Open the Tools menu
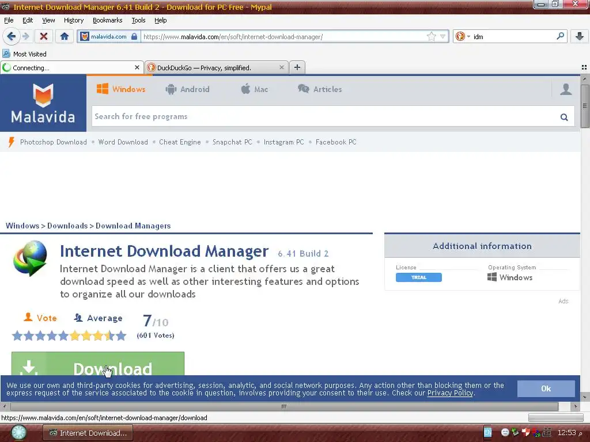 [x=138, y=20]
